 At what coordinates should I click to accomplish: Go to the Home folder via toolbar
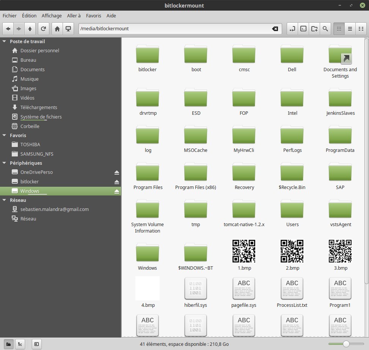click(x=57, y=29)
